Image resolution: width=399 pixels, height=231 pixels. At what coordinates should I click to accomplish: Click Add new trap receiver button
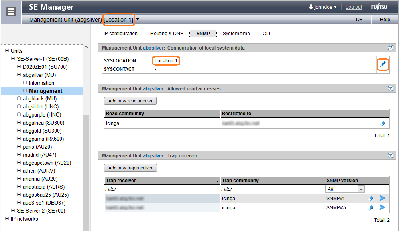pyautogui.click(x=130, y=168)
